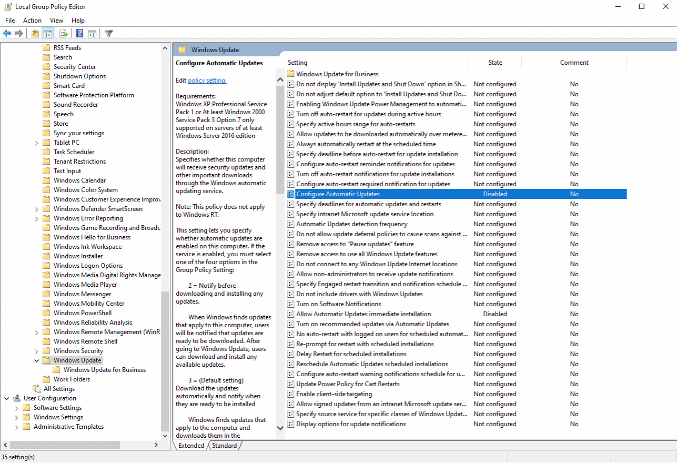Screen dimensions: 677x463
Task: Select 'Do not include drivers with Windows Updates'
Action: pyautogui.click(x=359, y=294)
